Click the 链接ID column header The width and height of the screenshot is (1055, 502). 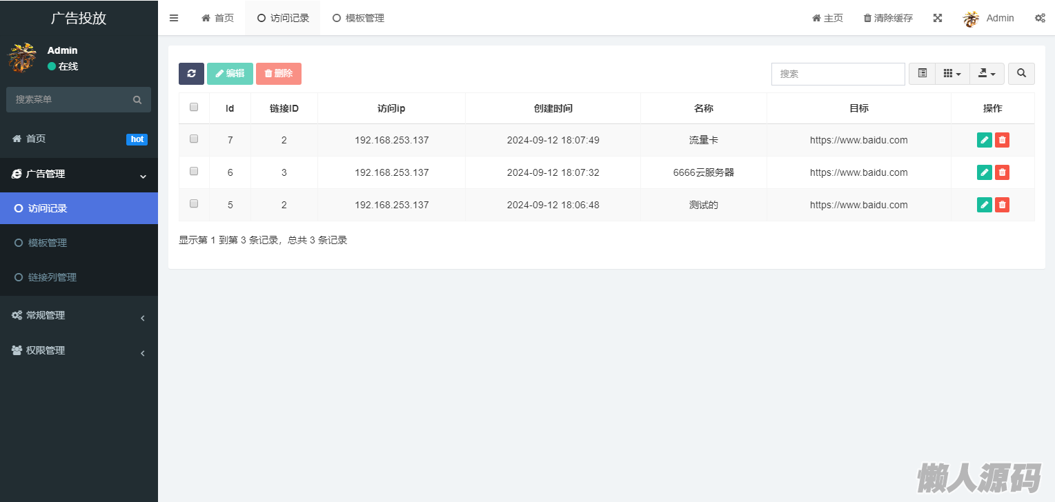click(x=284, y=108)
